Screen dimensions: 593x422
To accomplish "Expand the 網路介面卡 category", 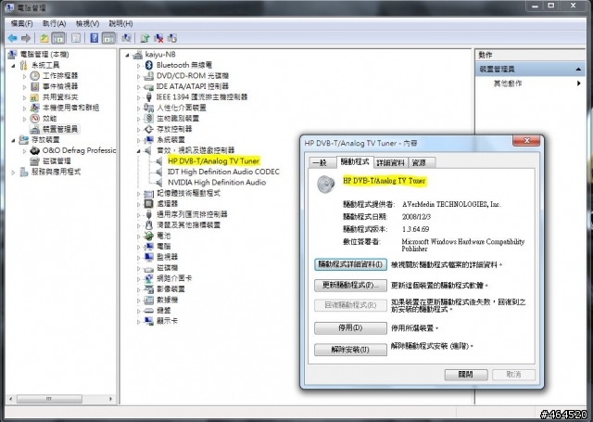I will tap(139, 279).
